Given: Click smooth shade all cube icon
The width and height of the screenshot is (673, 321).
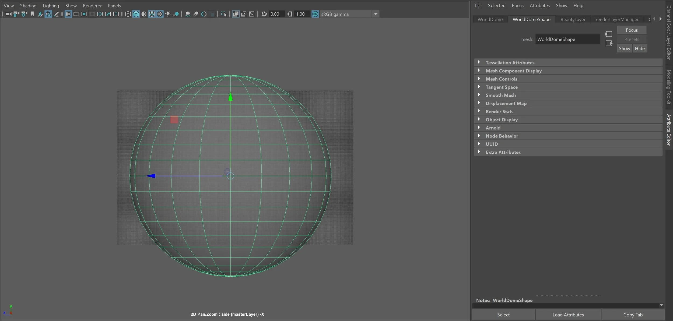Looking at the screenshot, I should point(136,14).
